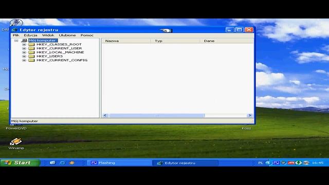
Task: Expand the HKEY_CURRENT_USER key
Action: 24,48
